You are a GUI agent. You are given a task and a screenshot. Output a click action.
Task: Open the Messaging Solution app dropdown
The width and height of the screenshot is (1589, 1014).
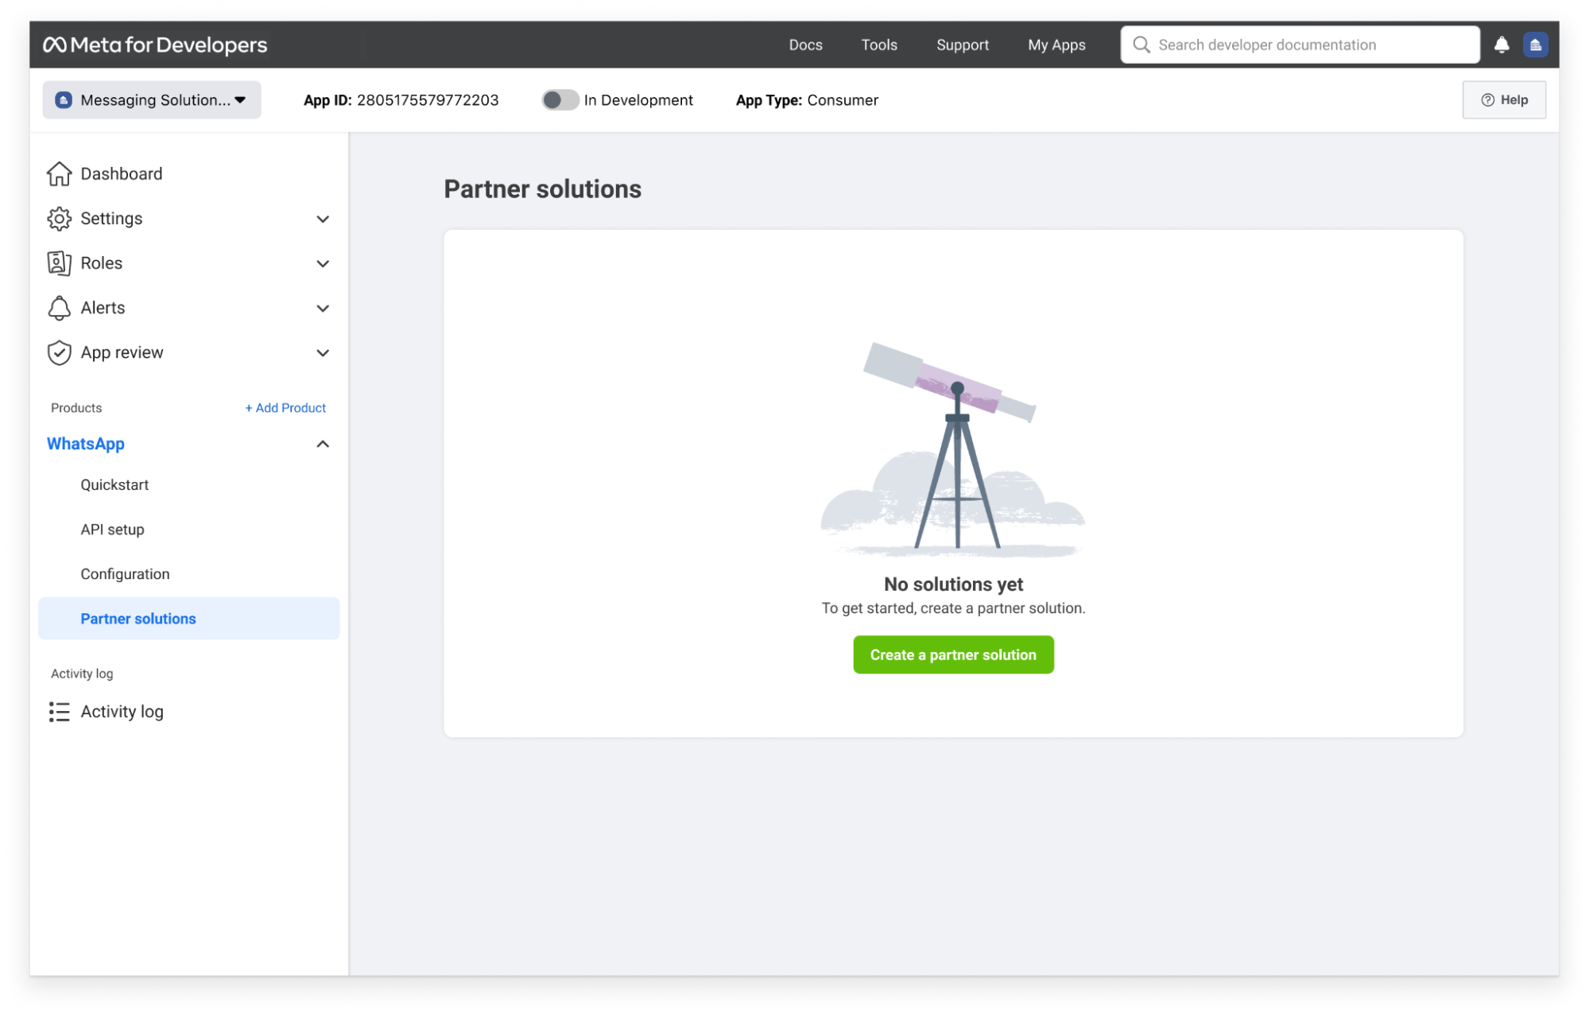coord(149,99)
